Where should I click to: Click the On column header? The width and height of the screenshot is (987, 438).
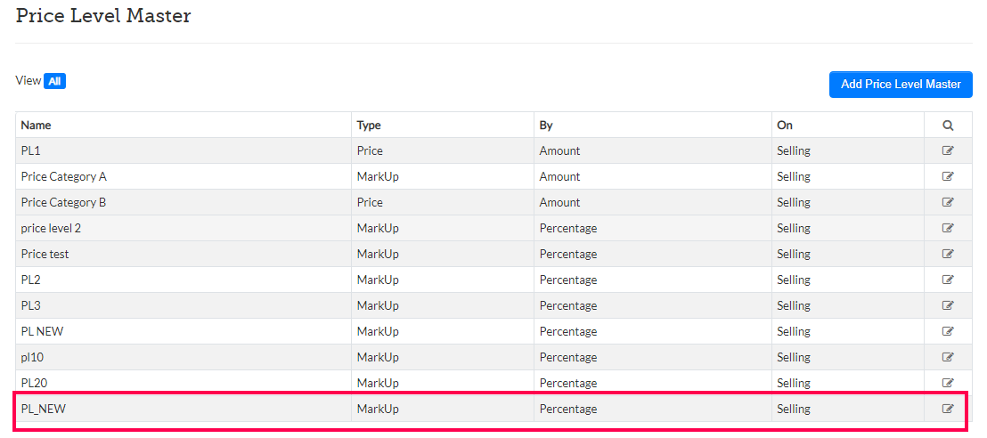[x=785, y=126]
